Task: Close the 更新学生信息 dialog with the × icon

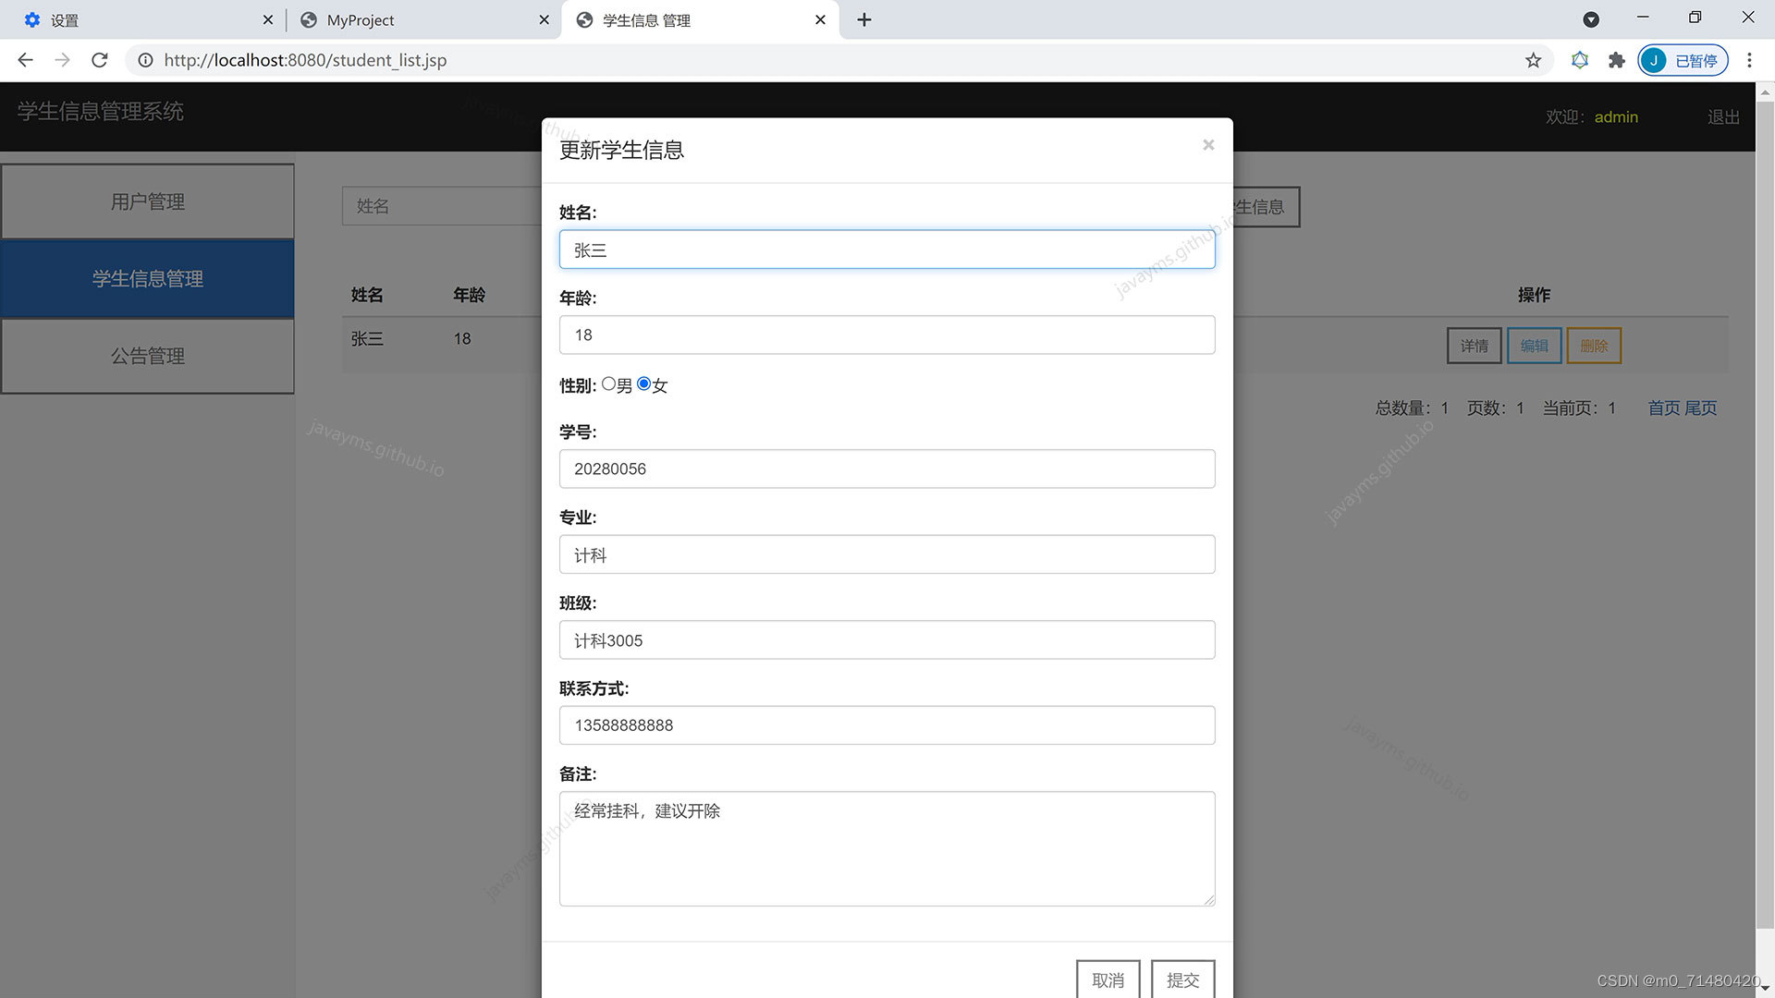Action: 1208,145
